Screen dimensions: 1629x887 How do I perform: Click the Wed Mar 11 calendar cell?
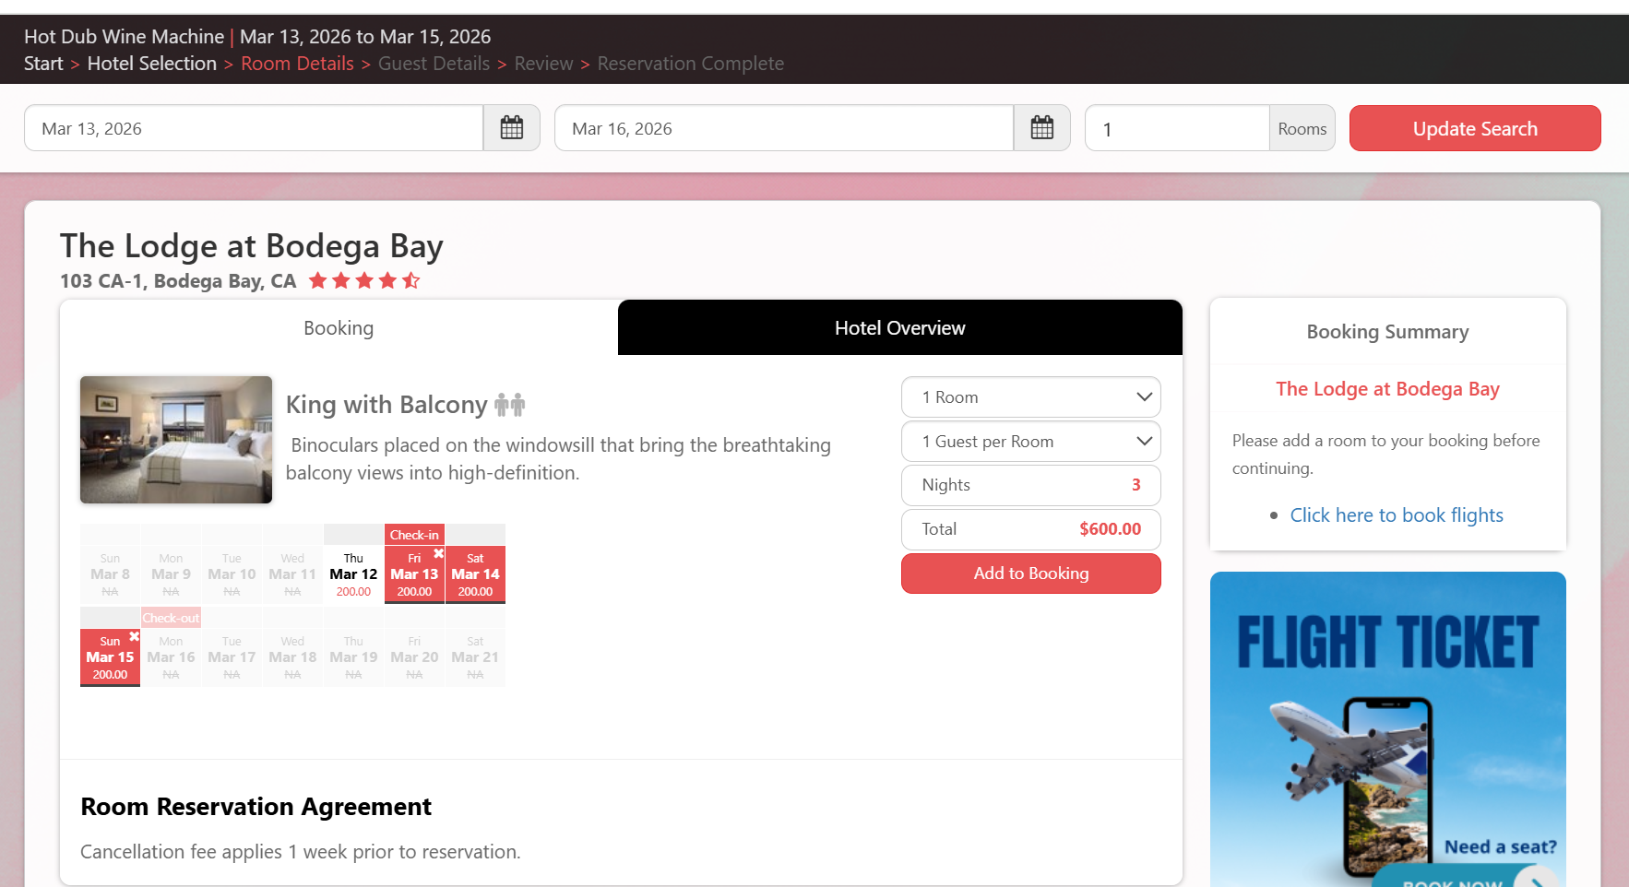click(x=292, y=574)
